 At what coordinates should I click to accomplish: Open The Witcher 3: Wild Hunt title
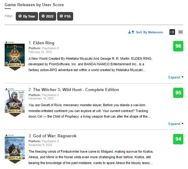[76, 90]
